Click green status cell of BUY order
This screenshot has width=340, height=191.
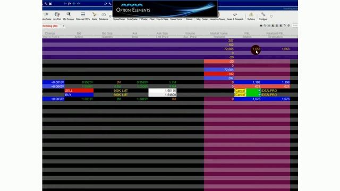253,94
